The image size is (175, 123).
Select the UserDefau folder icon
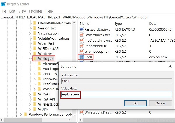coord(39,84)
